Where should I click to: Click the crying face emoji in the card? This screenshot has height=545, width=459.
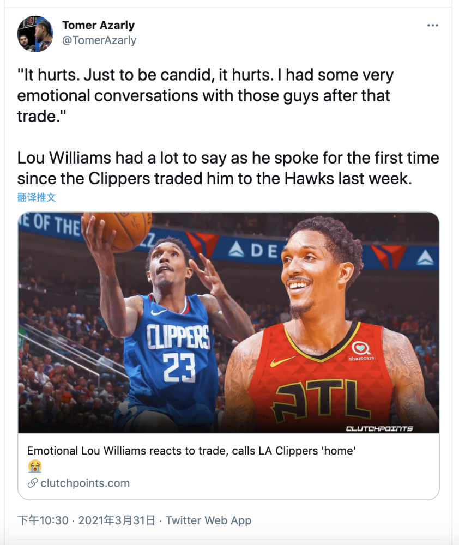34,467
